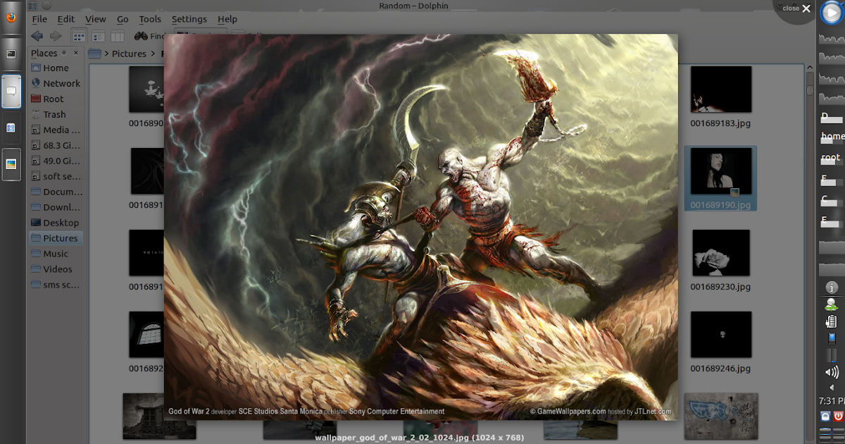845x444 pixels.
Task: Select Home in Places
Action: (56, 68)
